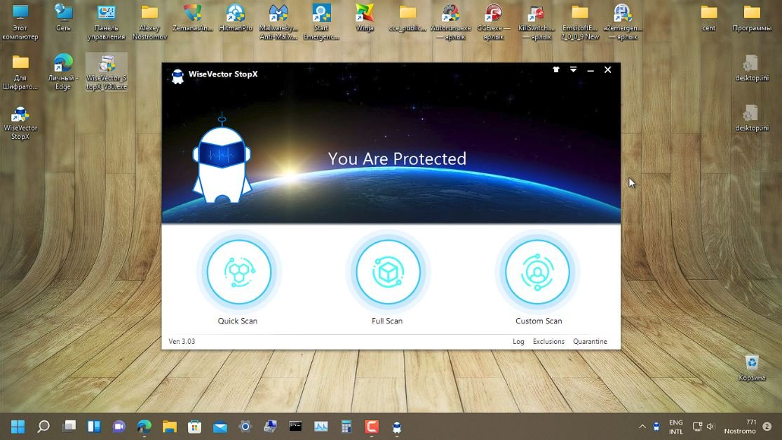Select the HitmanPro desktop shortcut
The image size is (782, 440).
point(236,18)
